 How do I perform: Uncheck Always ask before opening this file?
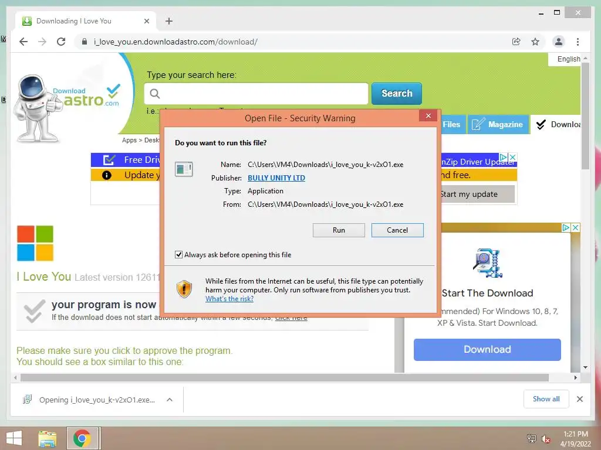coord(178,254)
